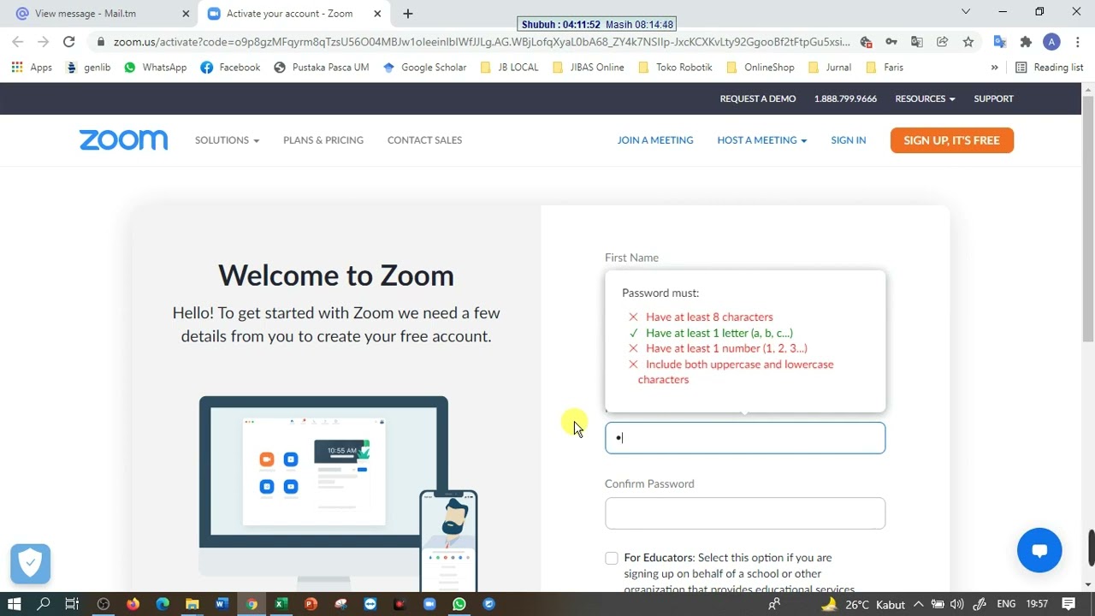
Task: Bookmark this tab with the star
Action: [x=968, y=42]
